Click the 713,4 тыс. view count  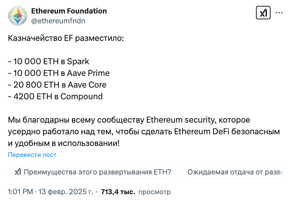click(x=118, y=191)
